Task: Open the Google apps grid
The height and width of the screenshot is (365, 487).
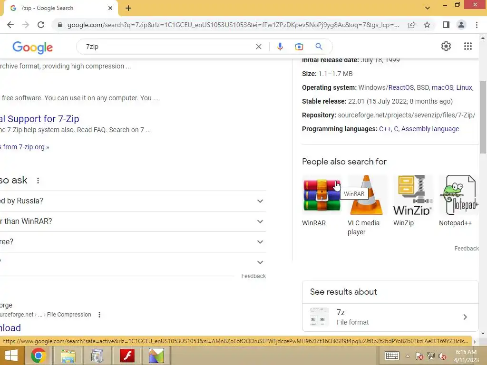Action: (x=468, y=46)
